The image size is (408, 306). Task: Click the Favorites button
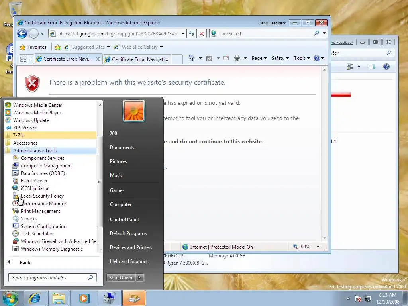click(33, 47)
